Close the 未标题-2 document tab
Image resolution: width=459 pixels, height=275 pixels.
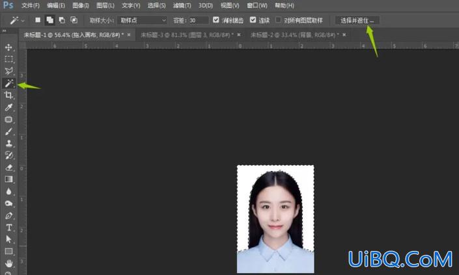[x=344, y=34]
